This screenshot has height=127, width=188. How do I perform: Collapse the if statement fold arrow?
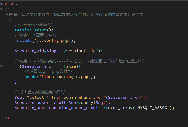point(1,66)
